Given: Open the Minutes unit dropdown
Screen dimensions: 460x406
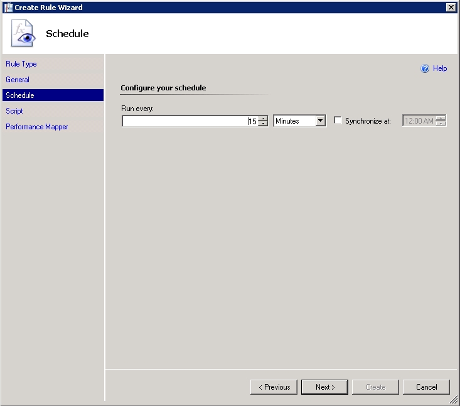Looking at the screenshot, I should point(320,121).
